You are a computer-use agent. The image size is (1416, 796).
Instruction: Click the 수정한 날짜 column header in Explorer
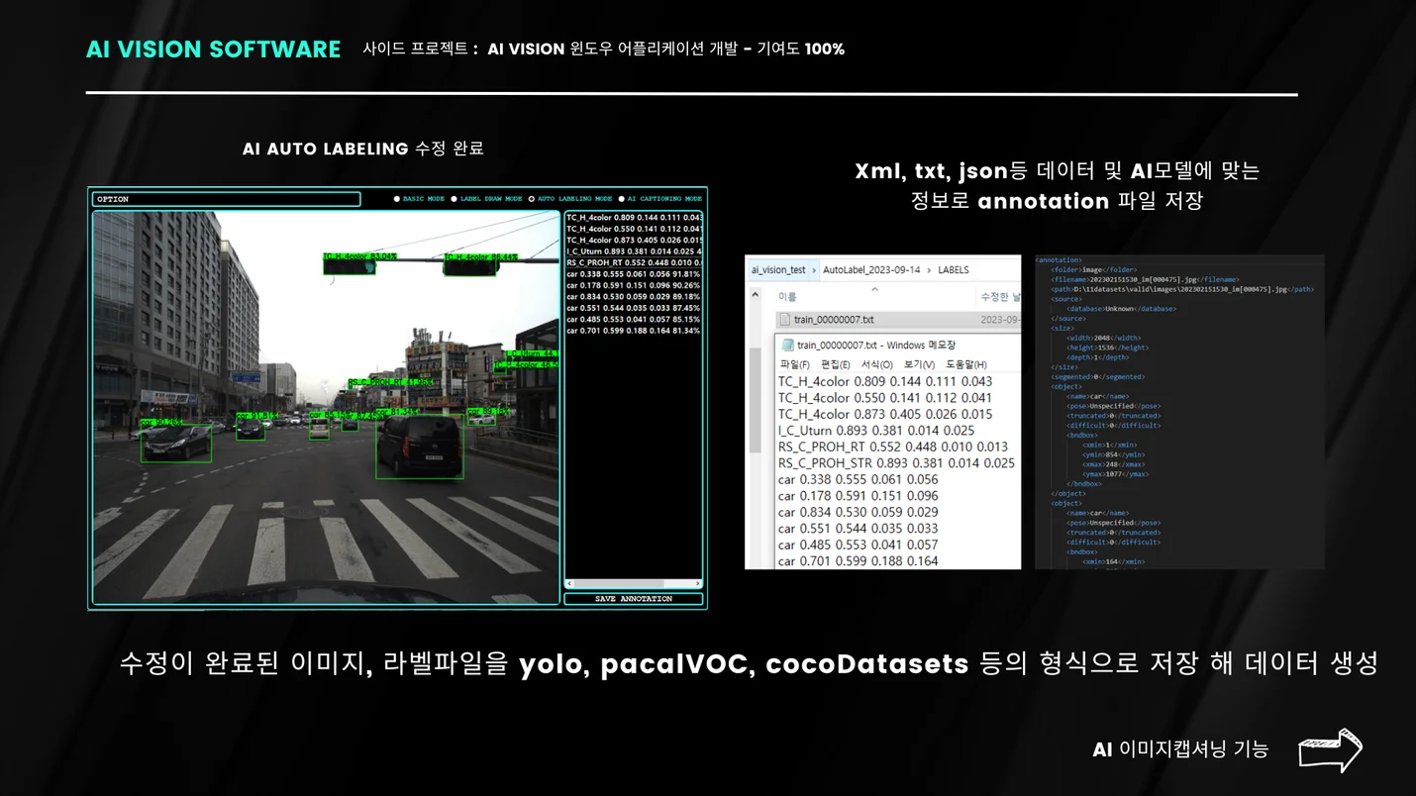pos(999,296)
